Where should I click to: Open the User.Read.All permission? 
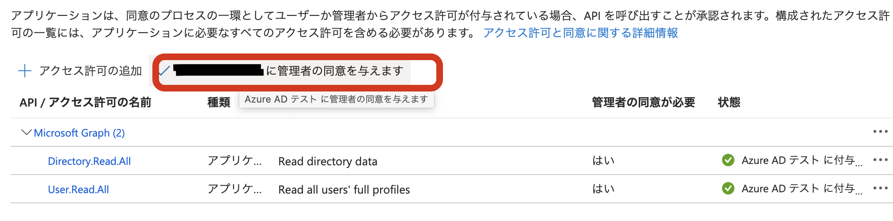78,190
